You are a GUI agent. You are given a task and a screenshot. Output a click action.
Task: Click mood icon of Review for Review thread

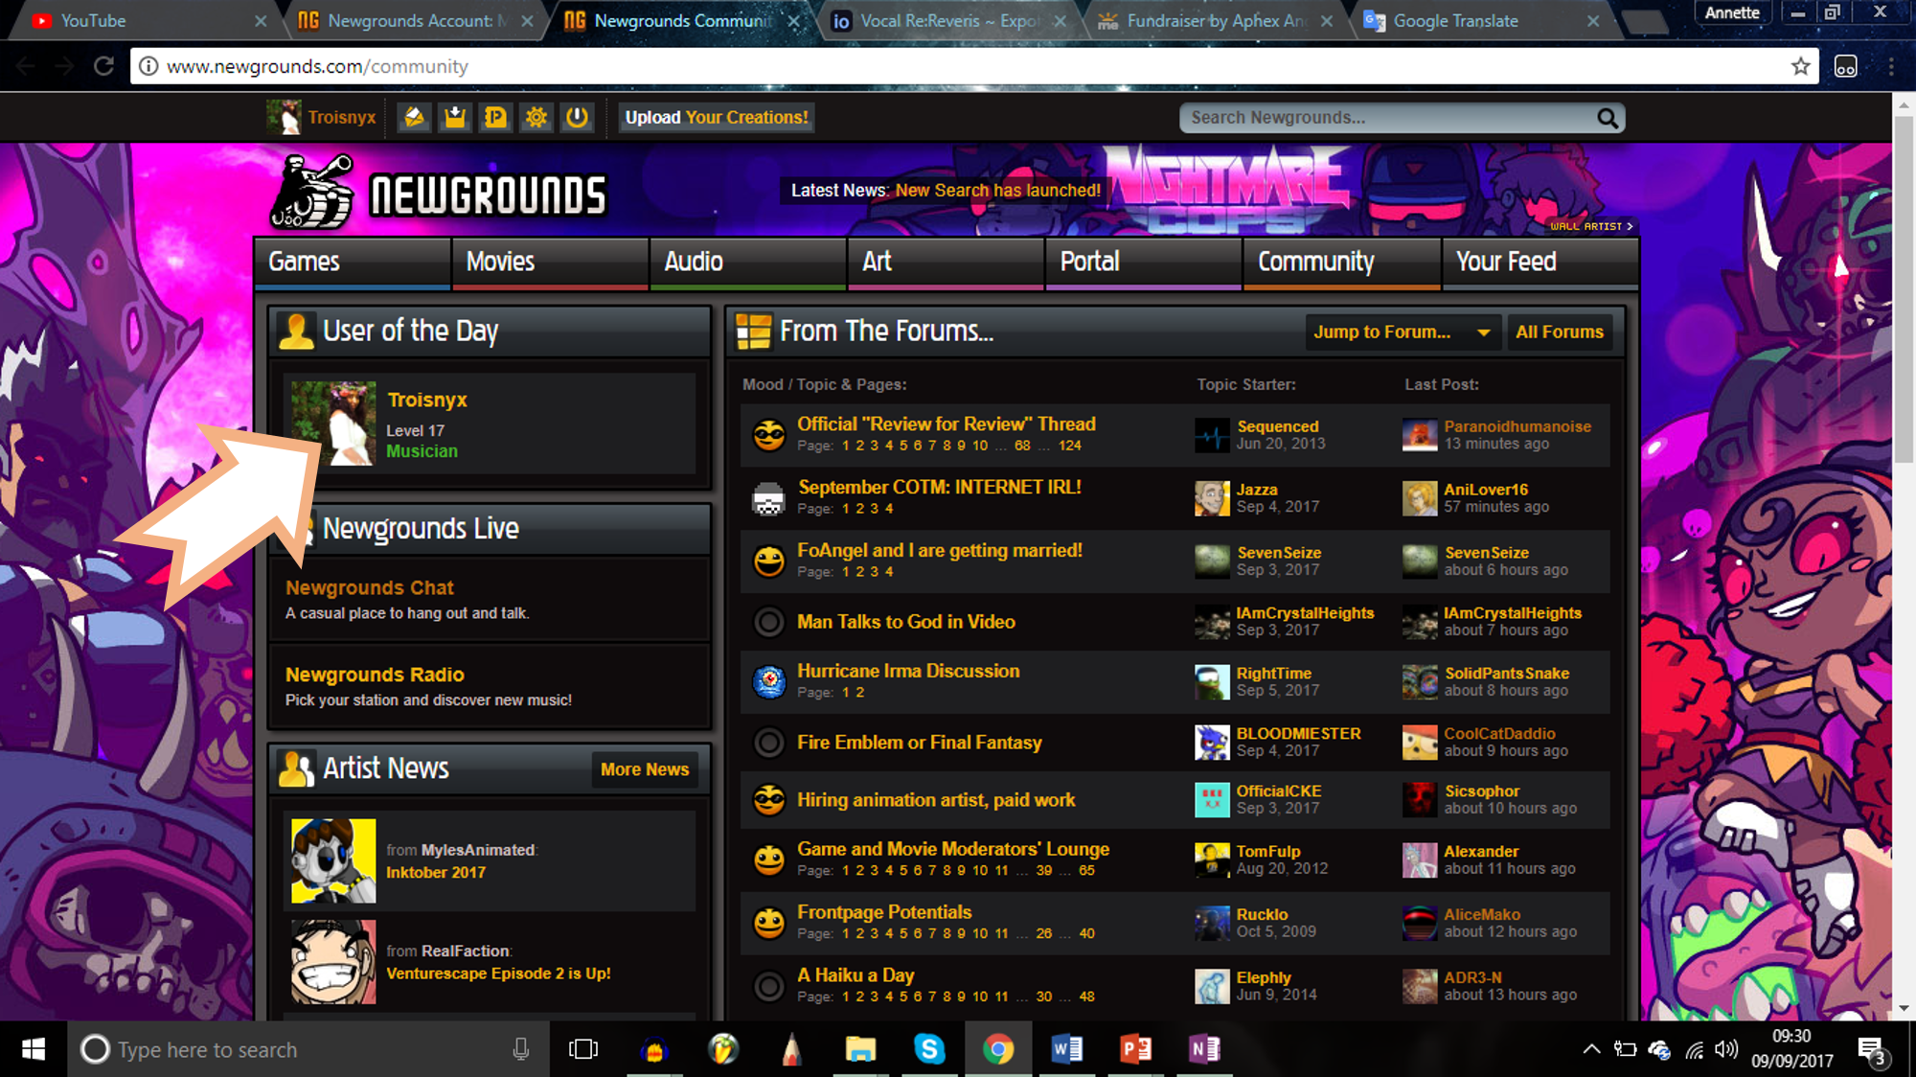pyautogui.click(x=768, y=435)
